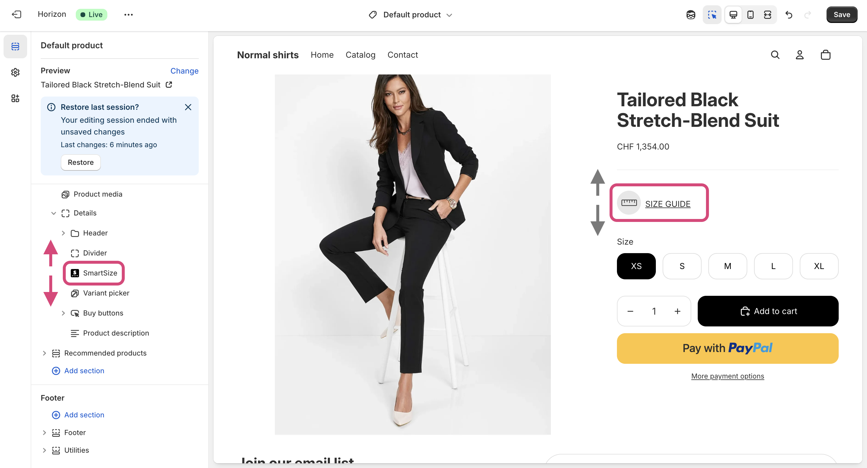Switch to mobile preview icon
The width and height of the screenshot is (867, 468).
coord(750,14)
